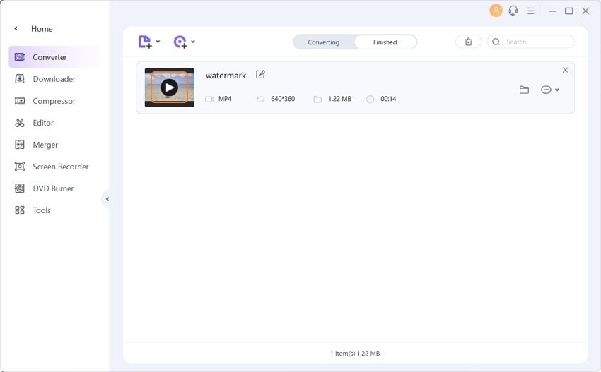Open the user account avatar
This screenshot has width=601, height=372.
point(496,11)
